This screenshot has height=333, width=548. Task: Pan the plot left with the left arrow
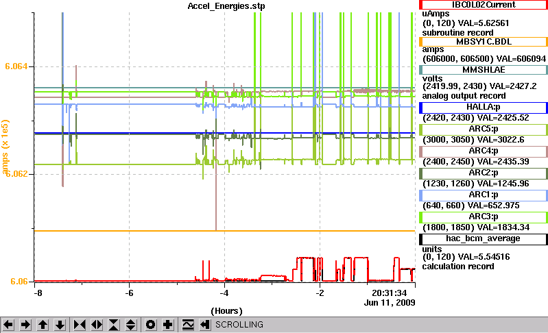point(8,325)
